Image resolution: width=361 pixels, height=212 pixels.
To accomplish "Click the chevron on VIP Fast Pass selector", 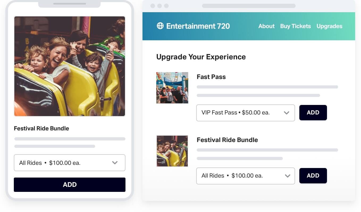I will tap(286, 113).
